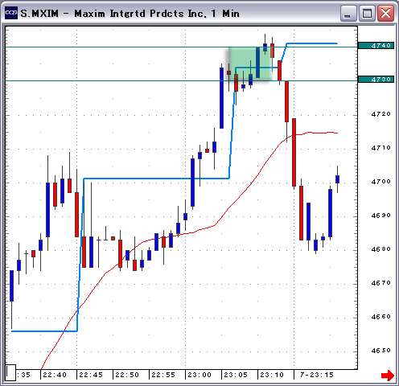
Task: Click the 4700 price axis label
Action: (380, 182)
